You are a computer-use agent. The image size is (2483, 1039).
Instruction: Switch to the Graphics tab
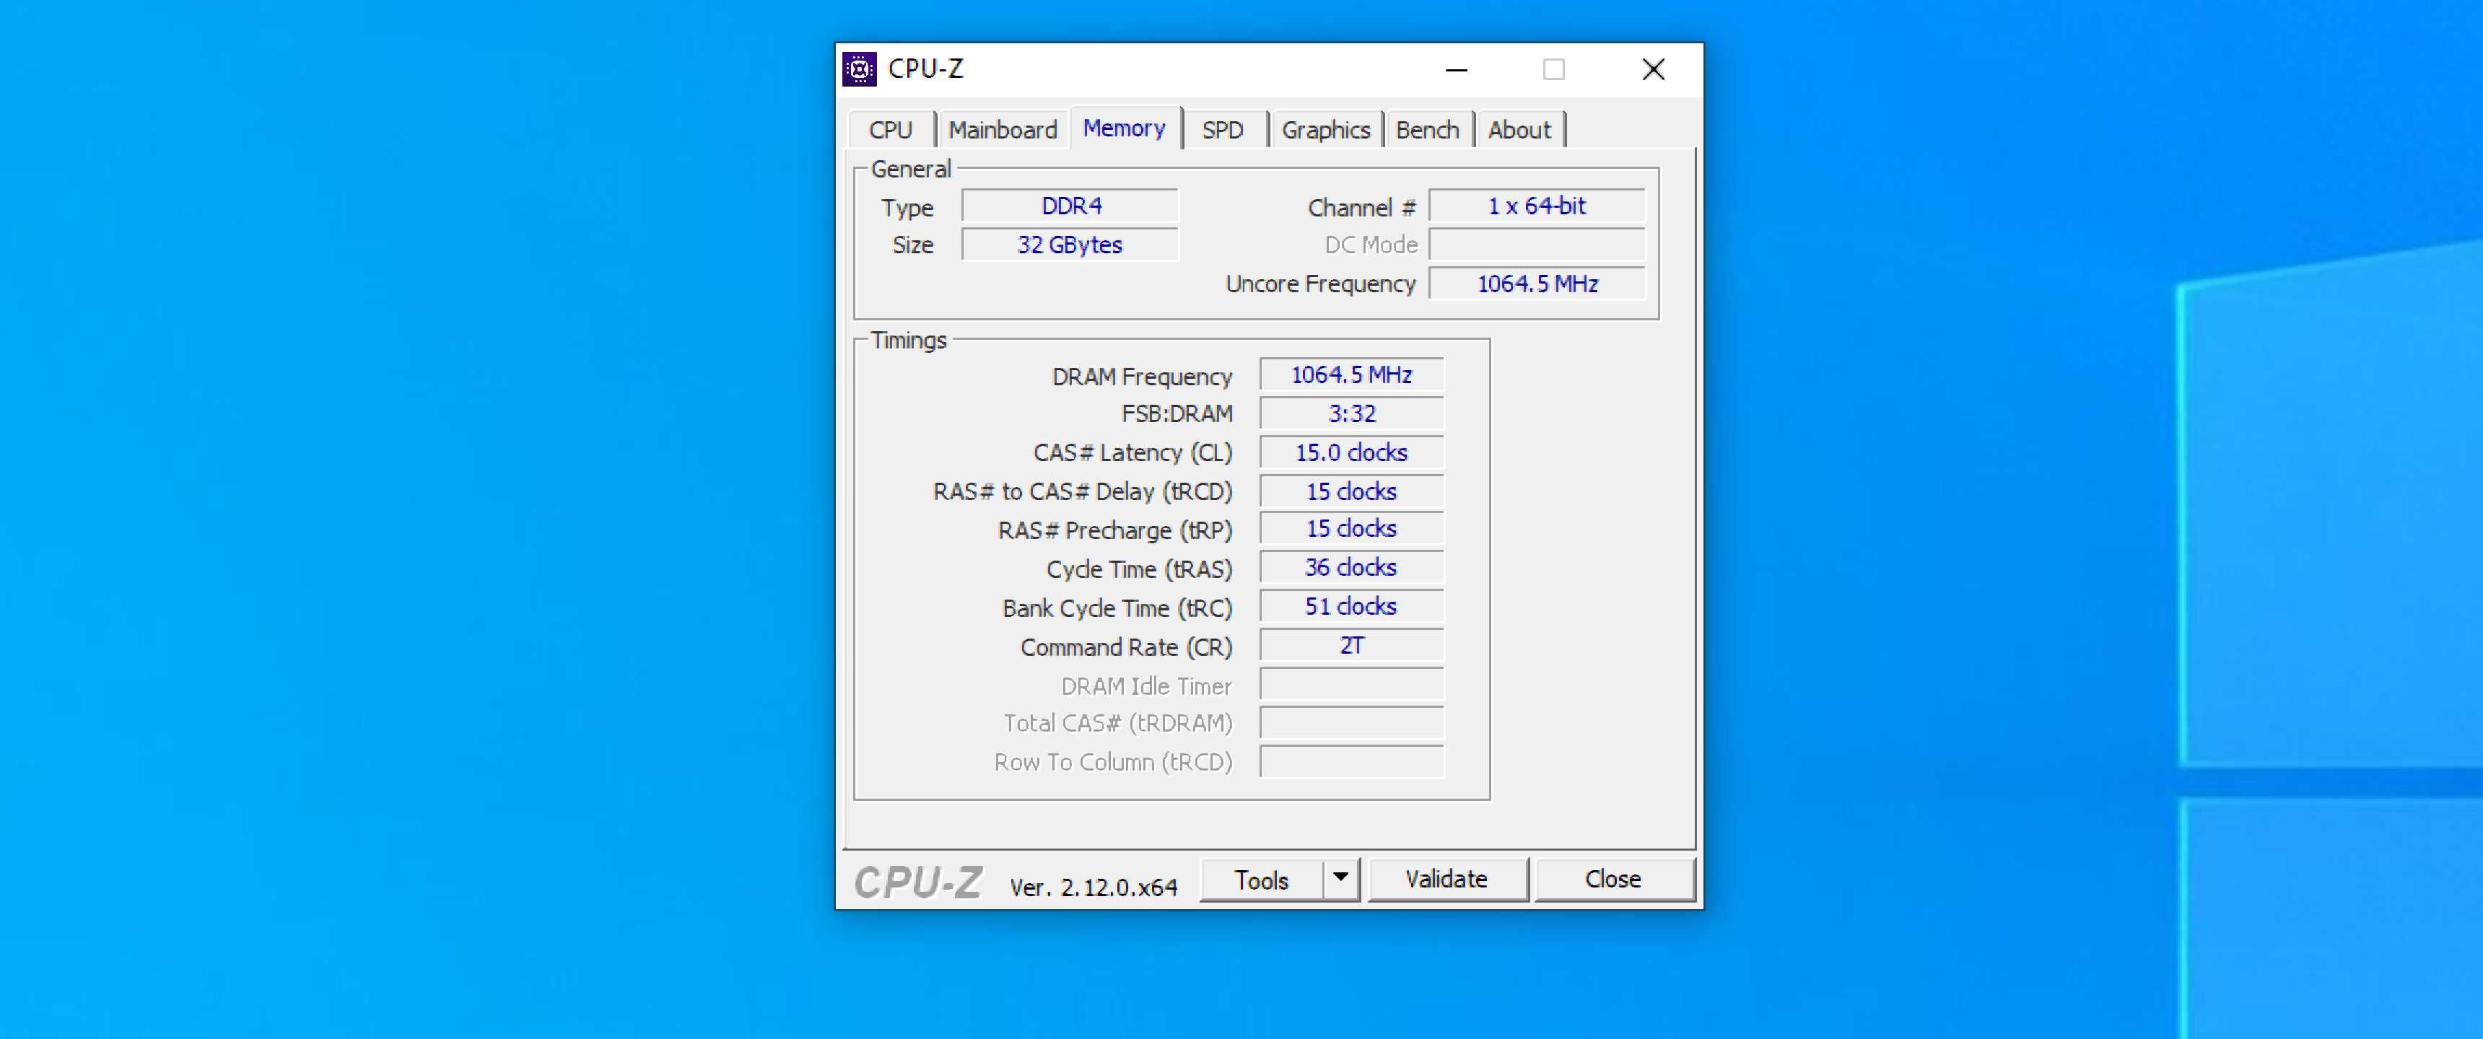[x=1325, y=130]
